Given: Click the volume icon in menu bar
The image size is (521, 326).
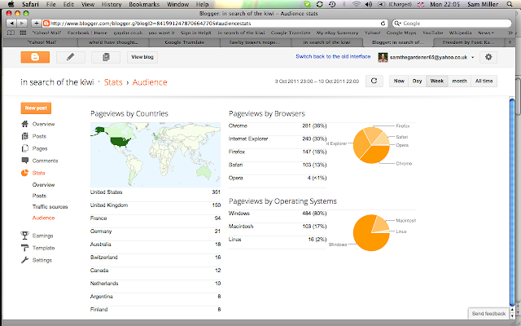Looking at the screenshot, I should [x=369, y=4].
